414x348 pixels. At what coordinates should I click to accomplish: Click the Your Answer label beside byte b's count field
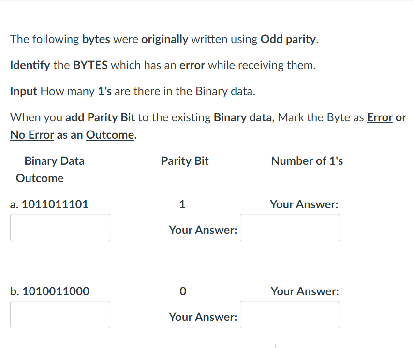click(304, 291)
